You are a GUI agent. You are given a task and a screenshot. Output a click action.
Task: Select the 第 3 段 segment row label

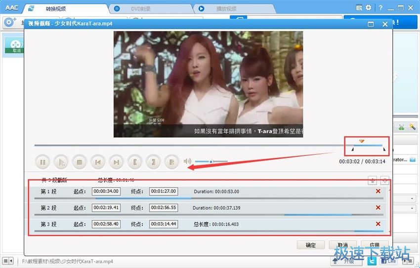(48, 224)
